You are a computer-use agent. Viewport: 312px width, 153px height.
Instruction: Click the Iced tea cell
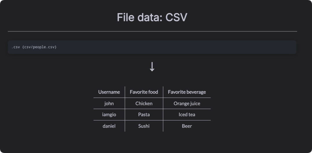click(x=187, y=115)
